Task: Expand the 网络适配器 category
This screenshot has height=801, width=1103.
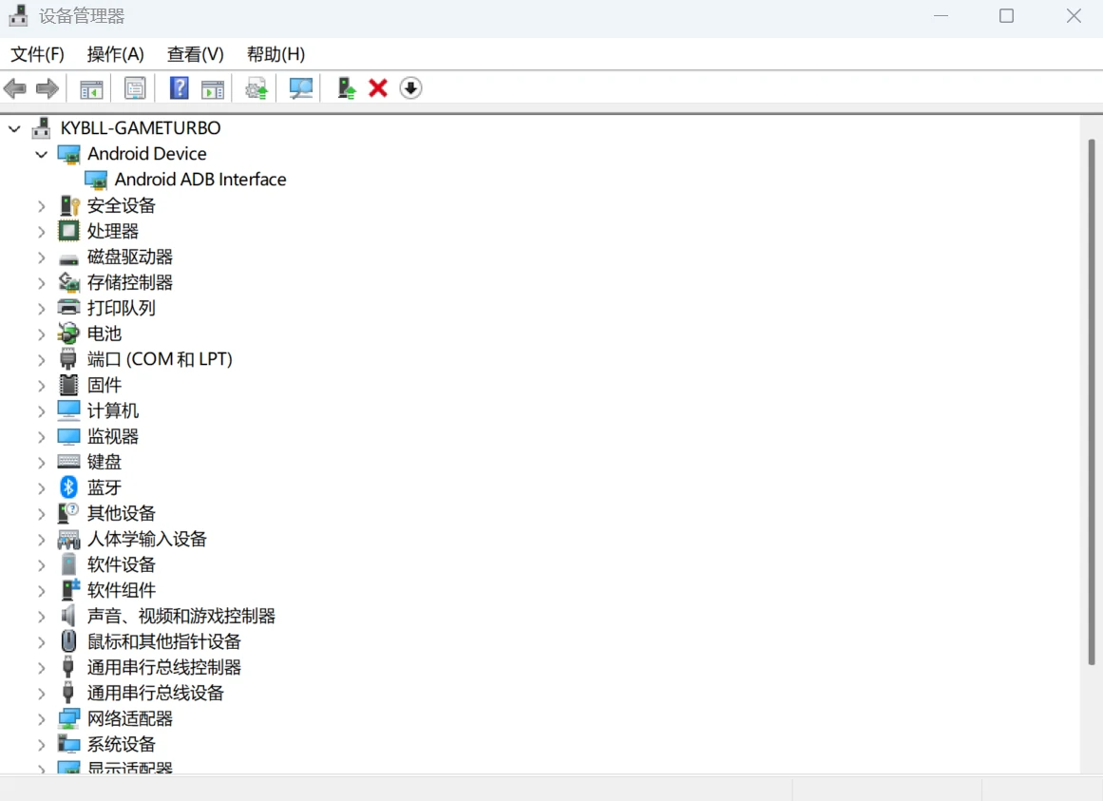Action: coord(42,719)
